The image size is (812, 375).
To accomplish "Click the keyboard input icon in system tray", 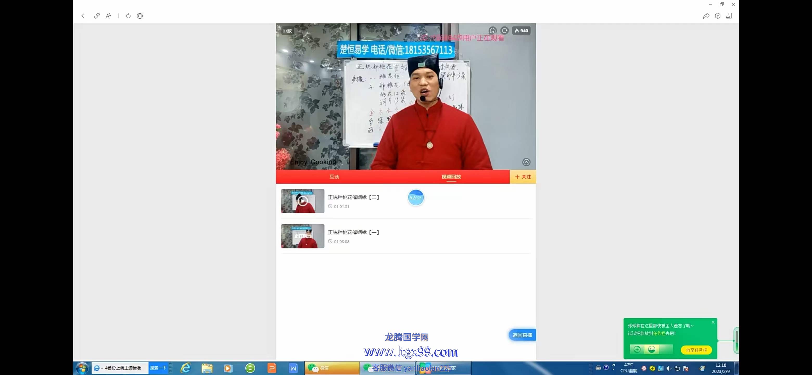I will 598,367.
